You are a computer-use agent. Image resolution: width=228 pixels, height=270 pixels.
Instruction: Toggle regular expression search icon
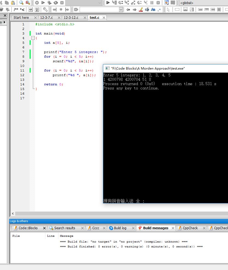(159, 10)
